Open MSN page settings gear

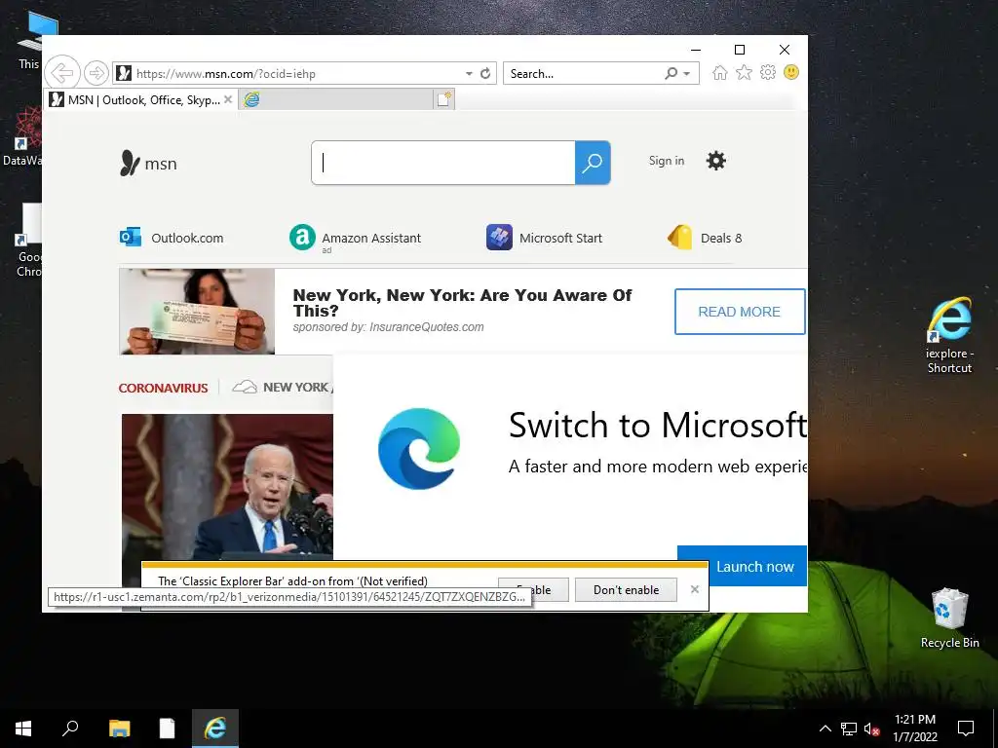point(716,161)
